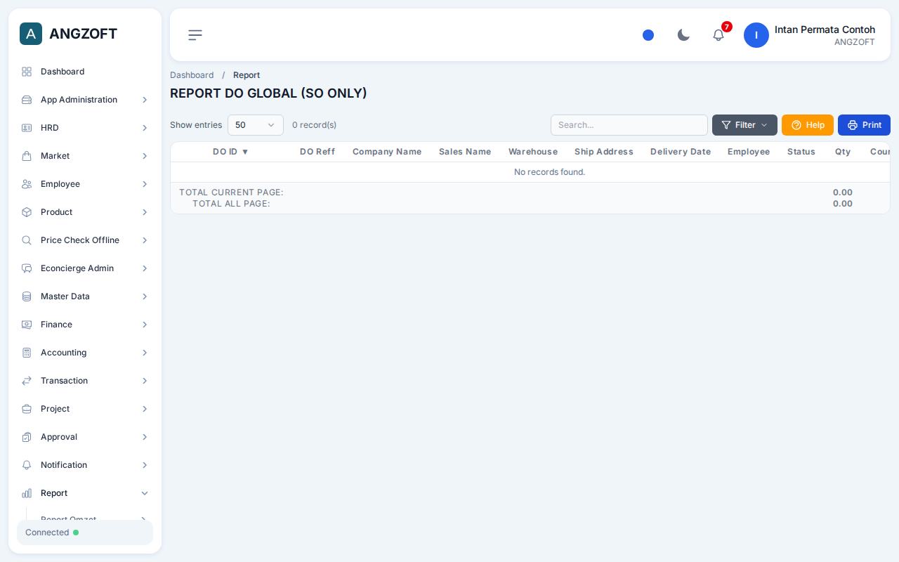Open the Dashboard sidebar icon

tap(27, 72)
